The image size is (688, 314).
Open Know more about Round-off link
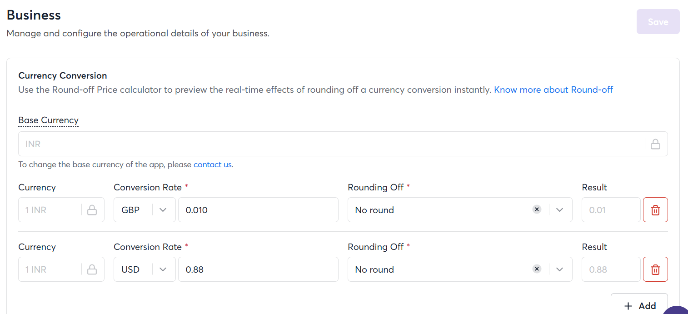tap(553, 90)
